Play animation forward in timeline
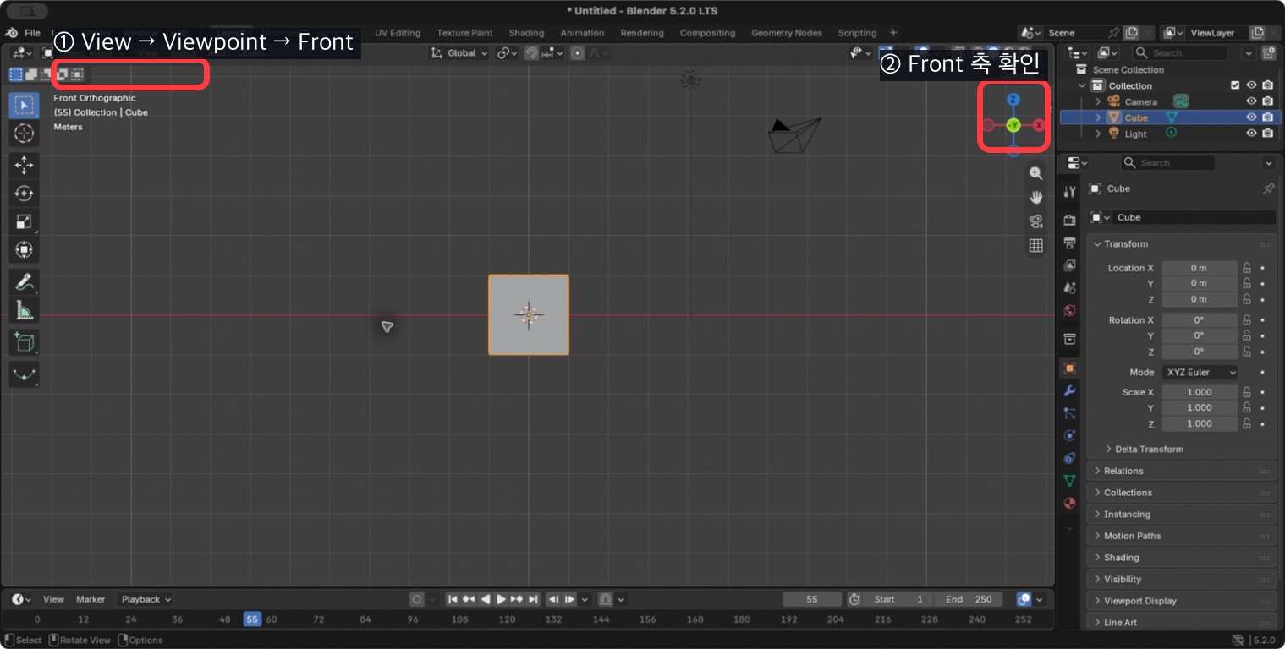 pyautogui.click(x=501, y=599)
